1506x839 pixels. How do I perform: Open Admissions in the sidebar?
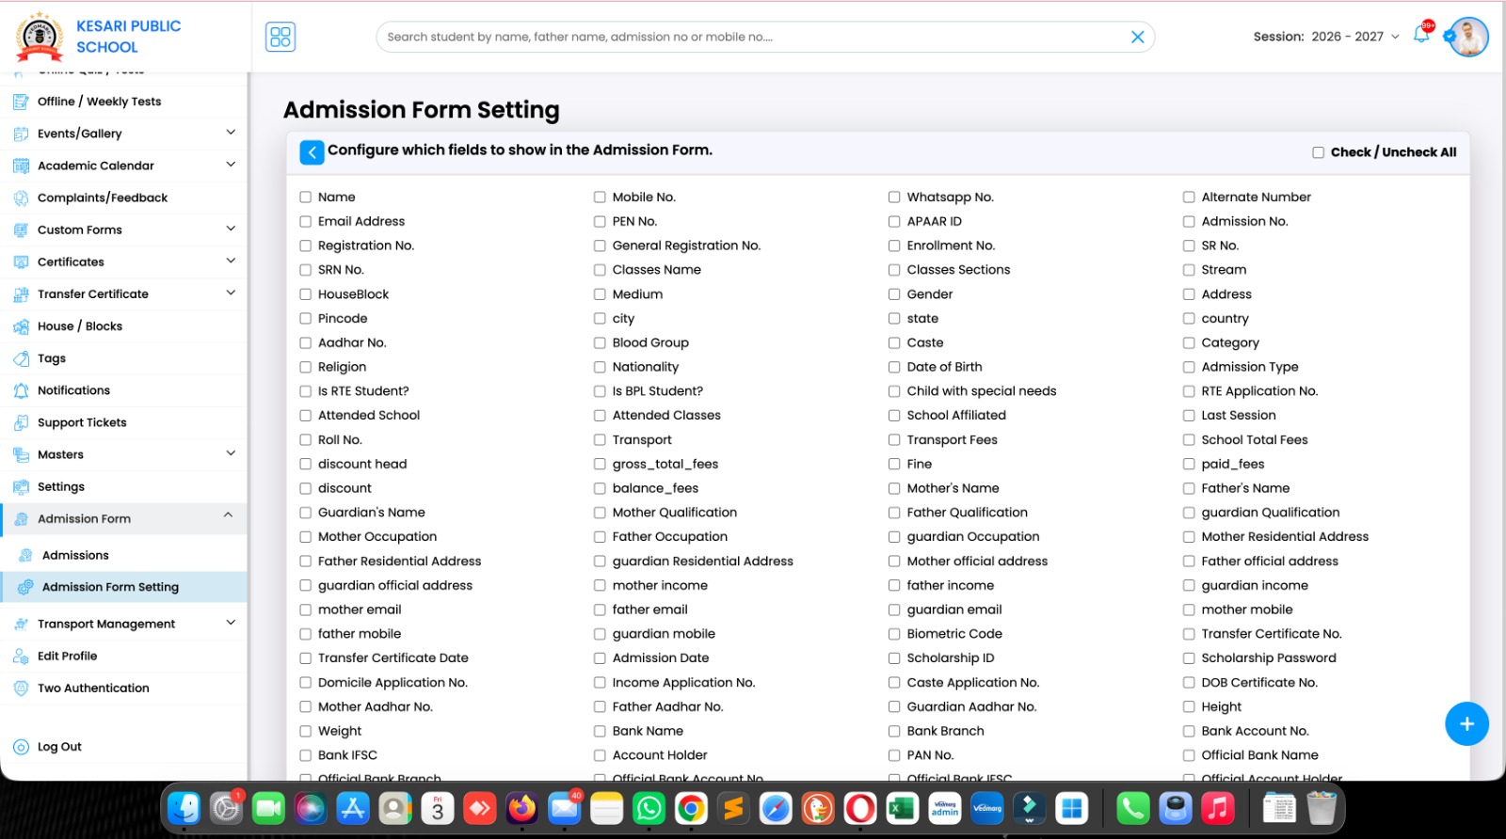[75, 555]
